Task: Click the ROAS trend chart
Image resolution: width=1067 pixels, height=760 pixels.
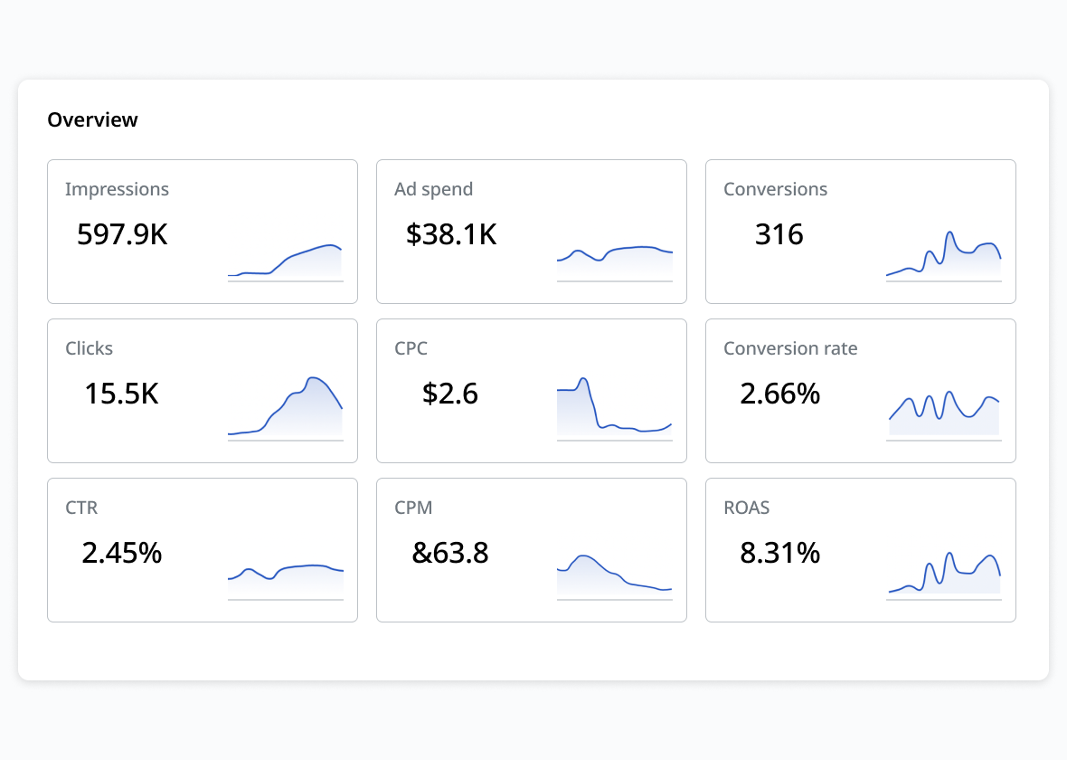Action: [944, 570]
